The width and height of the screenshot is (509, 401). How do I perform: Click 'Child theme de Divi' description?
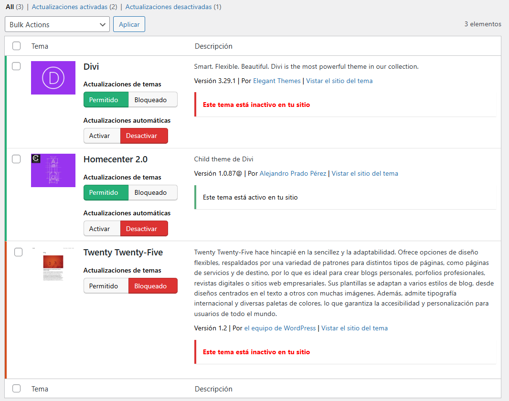[x=223, y=159]
